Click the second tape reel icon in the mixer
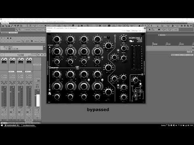The height and width of the screenshot is (145, 194). point(13,60)
